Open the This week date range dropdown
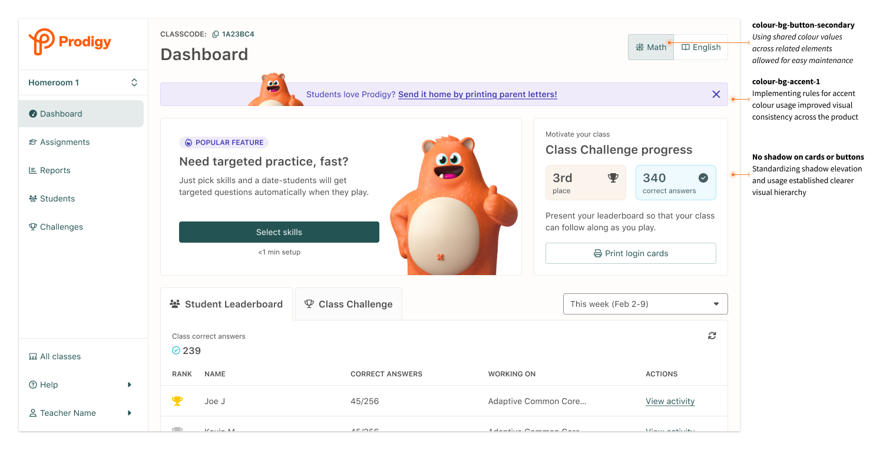 (645, 304)
